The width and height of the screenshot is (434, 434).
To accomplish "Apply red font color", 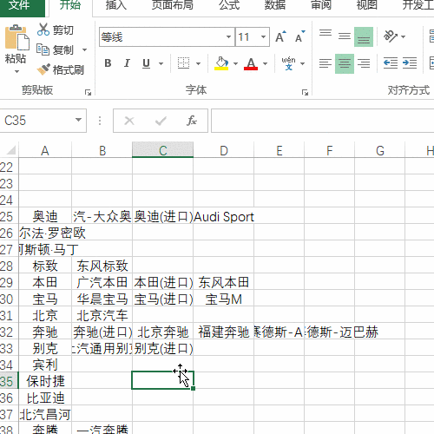I will pyautogui.click(x=251, y=63).
